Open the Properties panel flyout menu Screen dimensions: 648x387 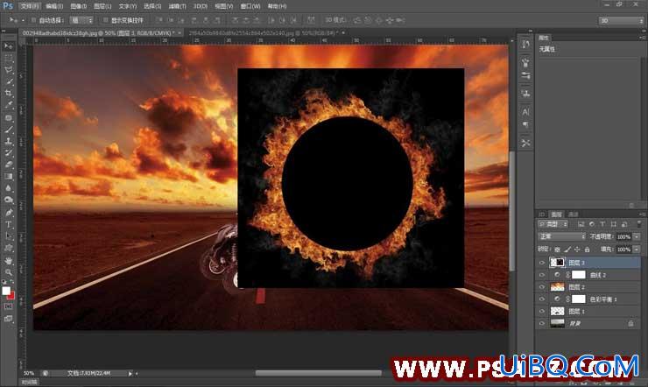click(642, 38)
